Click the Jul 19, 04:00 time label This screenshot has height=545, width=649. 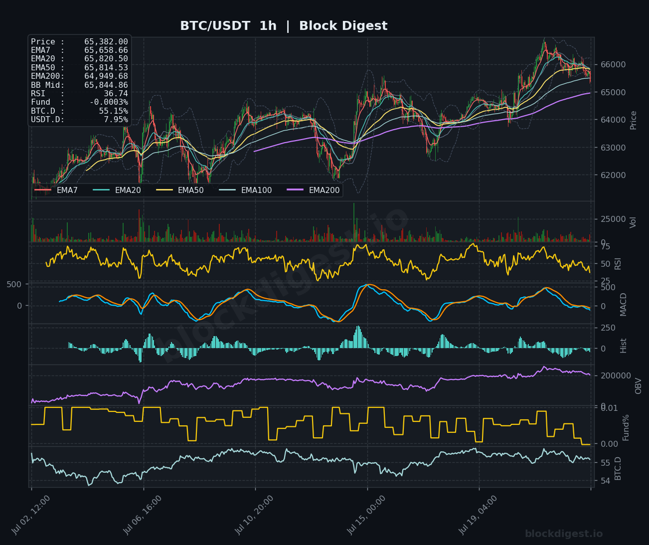(x=478, y=515)
